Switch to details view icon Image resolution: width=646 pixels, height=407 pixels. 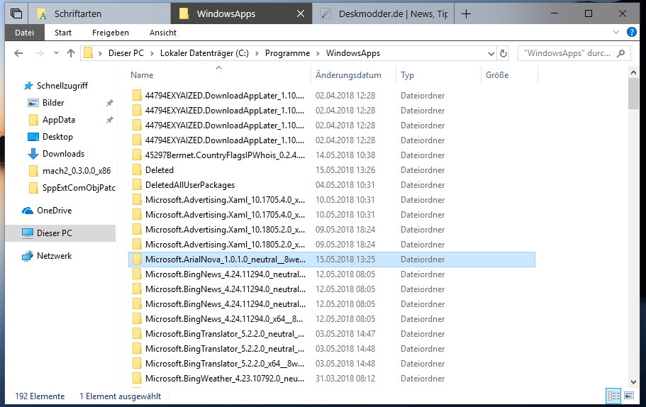point(613,396)
